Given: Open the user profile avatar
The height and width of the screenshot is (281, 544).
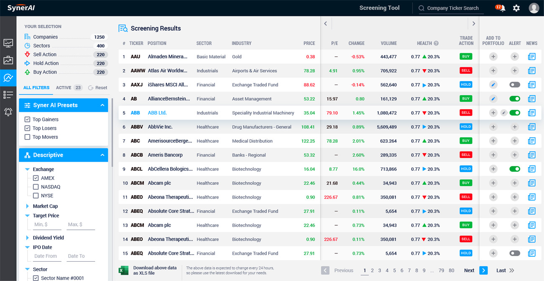Looking at the screenshot, I should click(534, 8).
